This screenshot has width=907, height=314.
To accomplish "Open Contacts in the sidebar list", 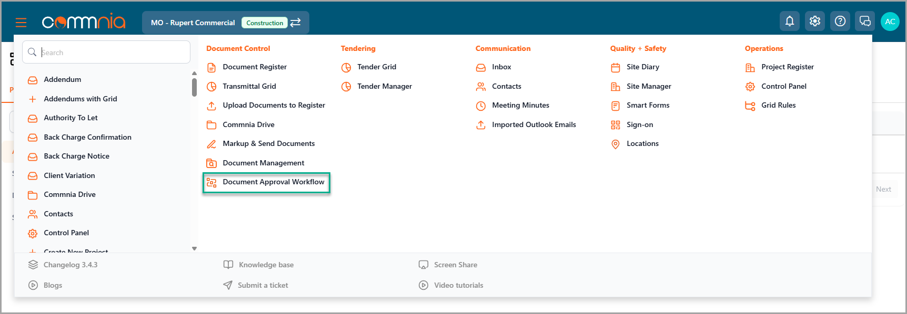I will pos(58,214).
